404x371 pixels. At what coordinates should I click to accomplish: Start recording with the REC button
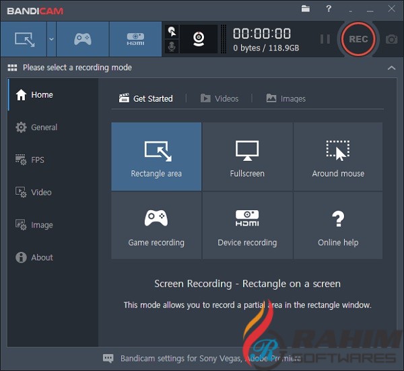click(358, 39)
